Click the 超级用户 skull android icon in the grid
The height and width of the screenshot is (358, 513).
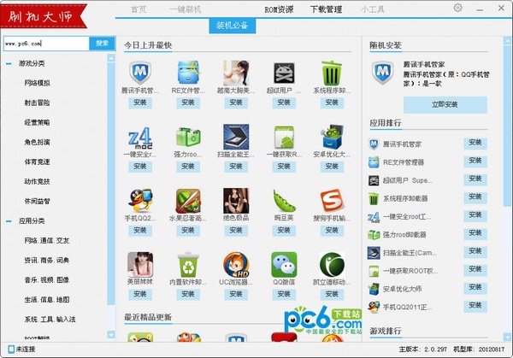(x=284, y=73)
